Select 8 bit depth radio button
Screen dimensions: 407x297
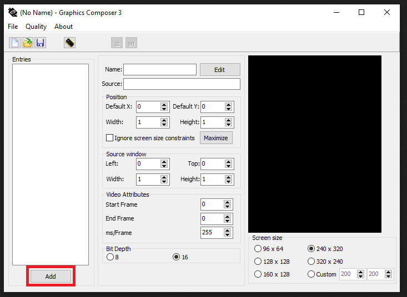[110, 257]
